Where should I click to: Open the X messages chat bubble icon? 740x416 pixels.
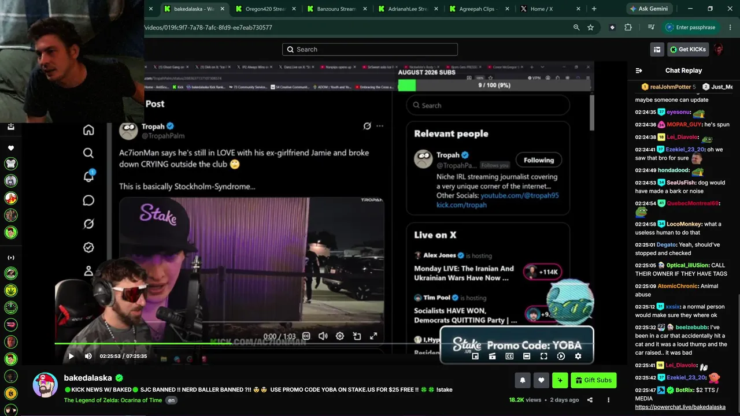[88, 200]
